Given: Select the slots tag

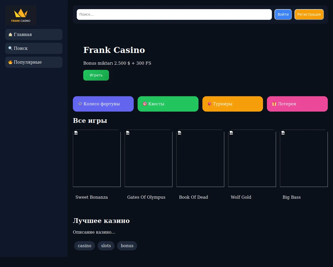Looking at the screenshot, I should pos(106,246).
